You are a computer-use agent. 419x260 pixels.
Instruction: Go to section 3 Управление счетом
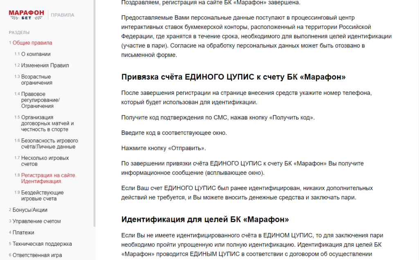click(x=36, y=221)
